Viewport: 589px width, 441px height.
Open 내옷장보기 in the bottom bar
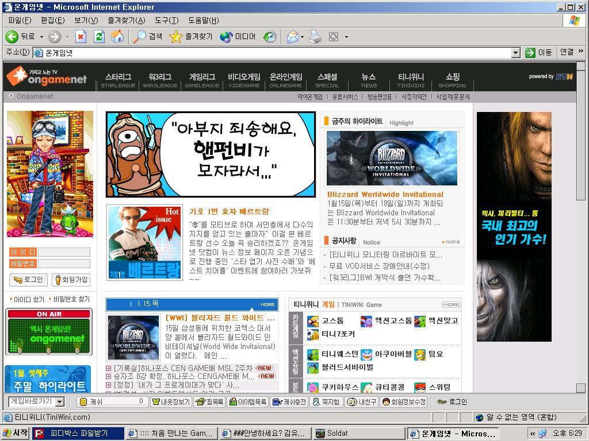pyautogui.click(x=171, y=402)
